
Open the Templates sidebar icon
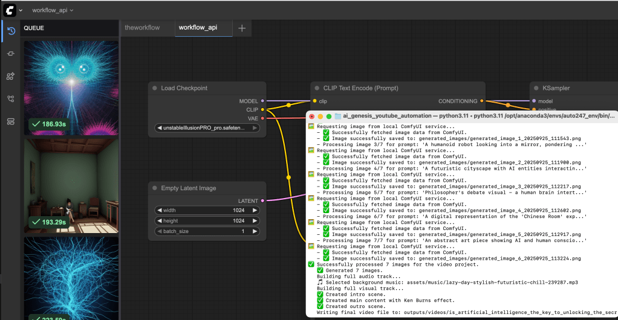coord(10,121)
